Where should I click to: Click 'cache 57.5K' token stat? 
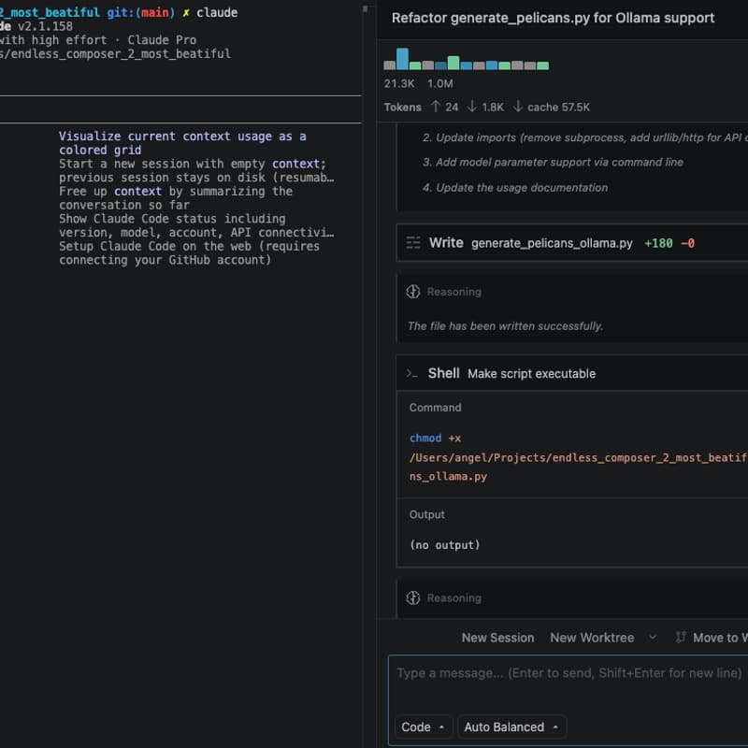point(558,107)
